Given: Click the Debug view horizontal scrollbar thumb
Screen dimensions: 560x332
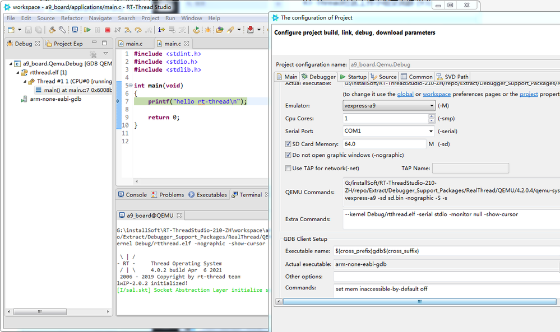Looking at the screenshot, I should click(x=40, y=312).
